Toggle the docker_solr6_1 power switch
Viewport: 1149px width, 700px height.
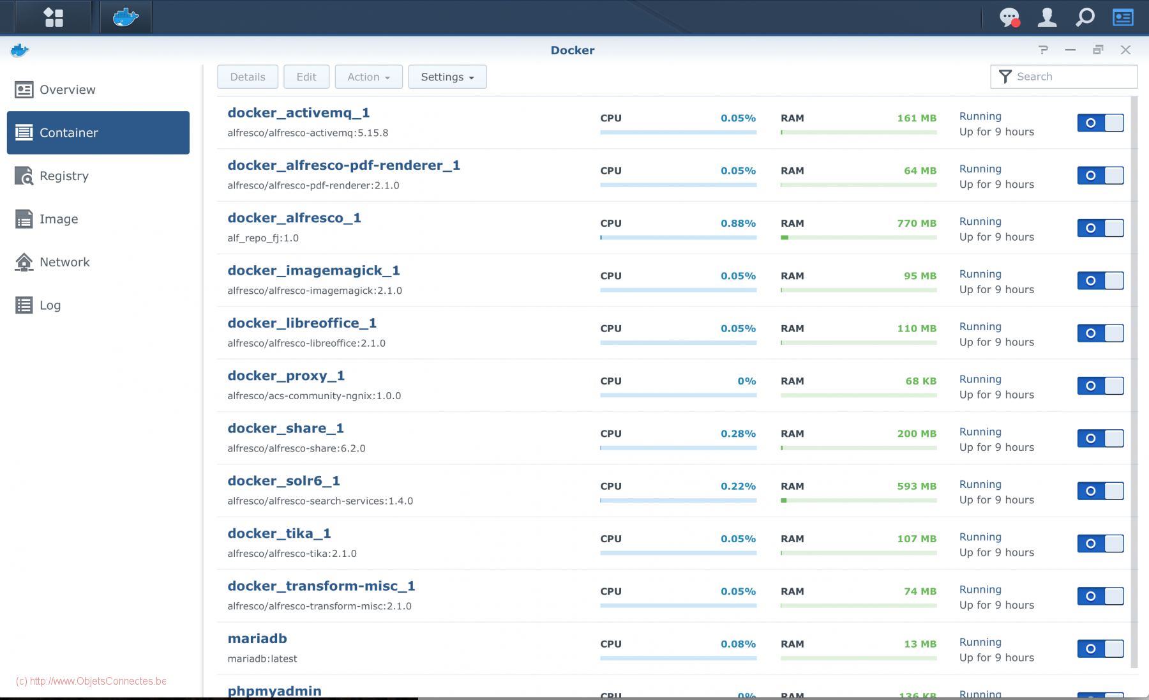(1100, 491)
